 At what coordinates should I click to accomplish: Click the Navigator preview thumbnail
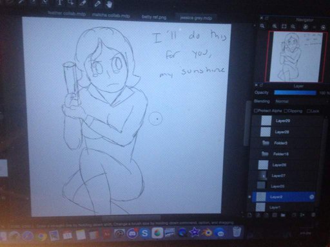click(295, 57)
